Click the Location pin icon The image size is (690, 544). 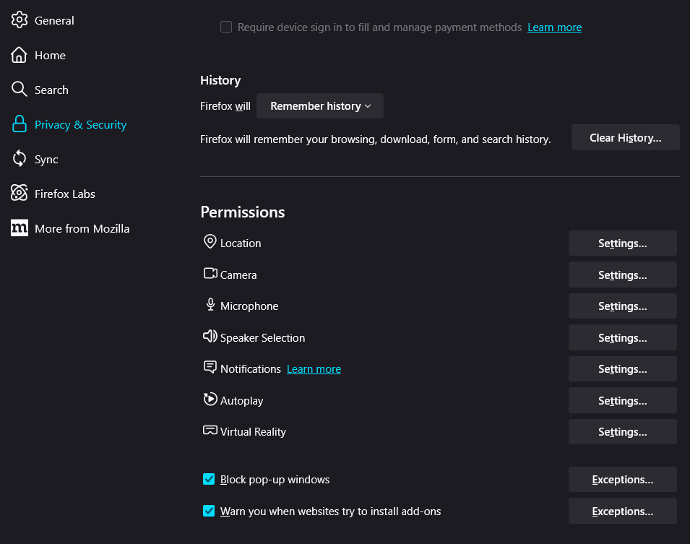tap(210, 243)
